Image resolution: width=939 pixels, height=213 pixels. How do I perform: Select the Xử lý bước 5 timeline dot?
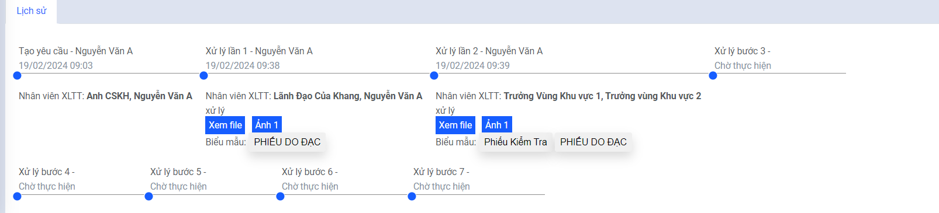[149, 196]
